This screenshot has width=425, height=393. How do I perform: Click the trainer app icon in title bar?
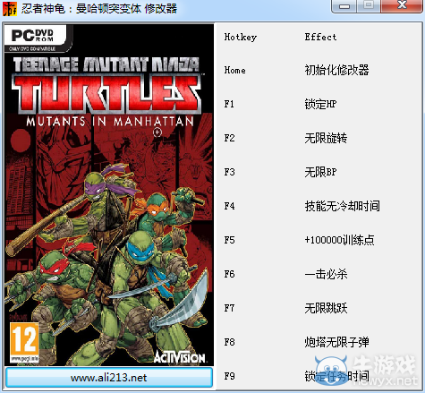[x=10, y=8]
